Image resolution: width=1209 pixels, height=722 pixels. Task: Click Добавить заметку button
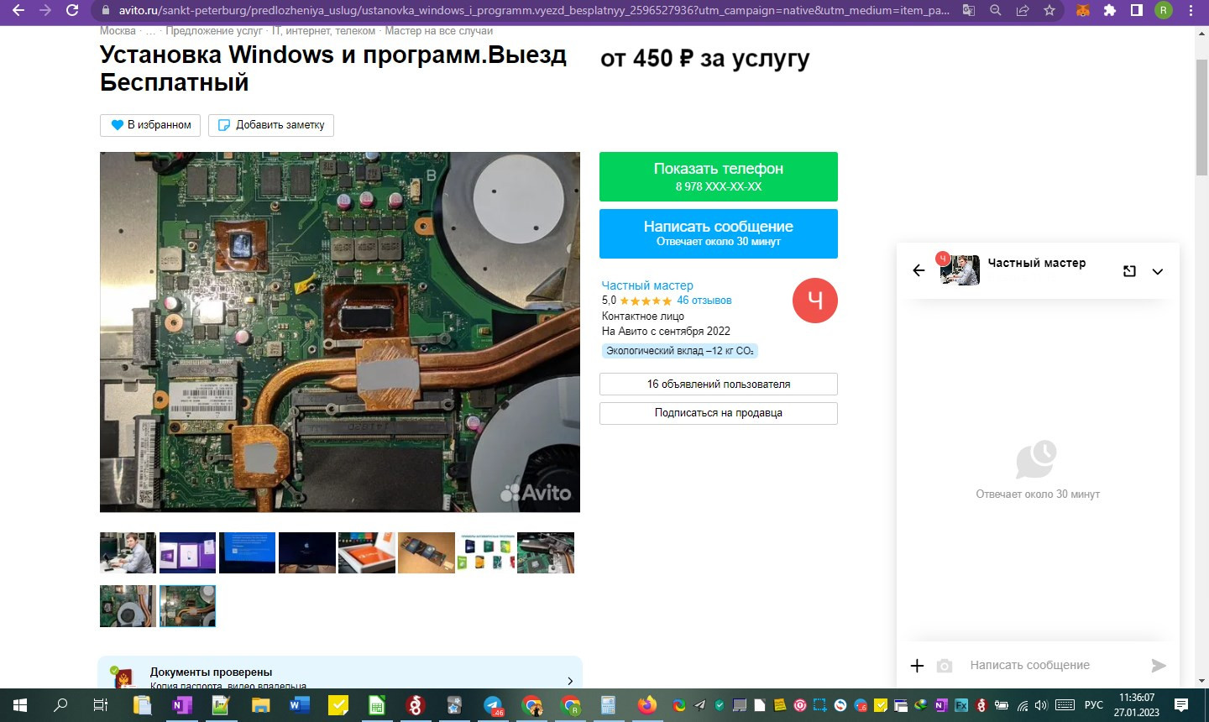[271, 125]
